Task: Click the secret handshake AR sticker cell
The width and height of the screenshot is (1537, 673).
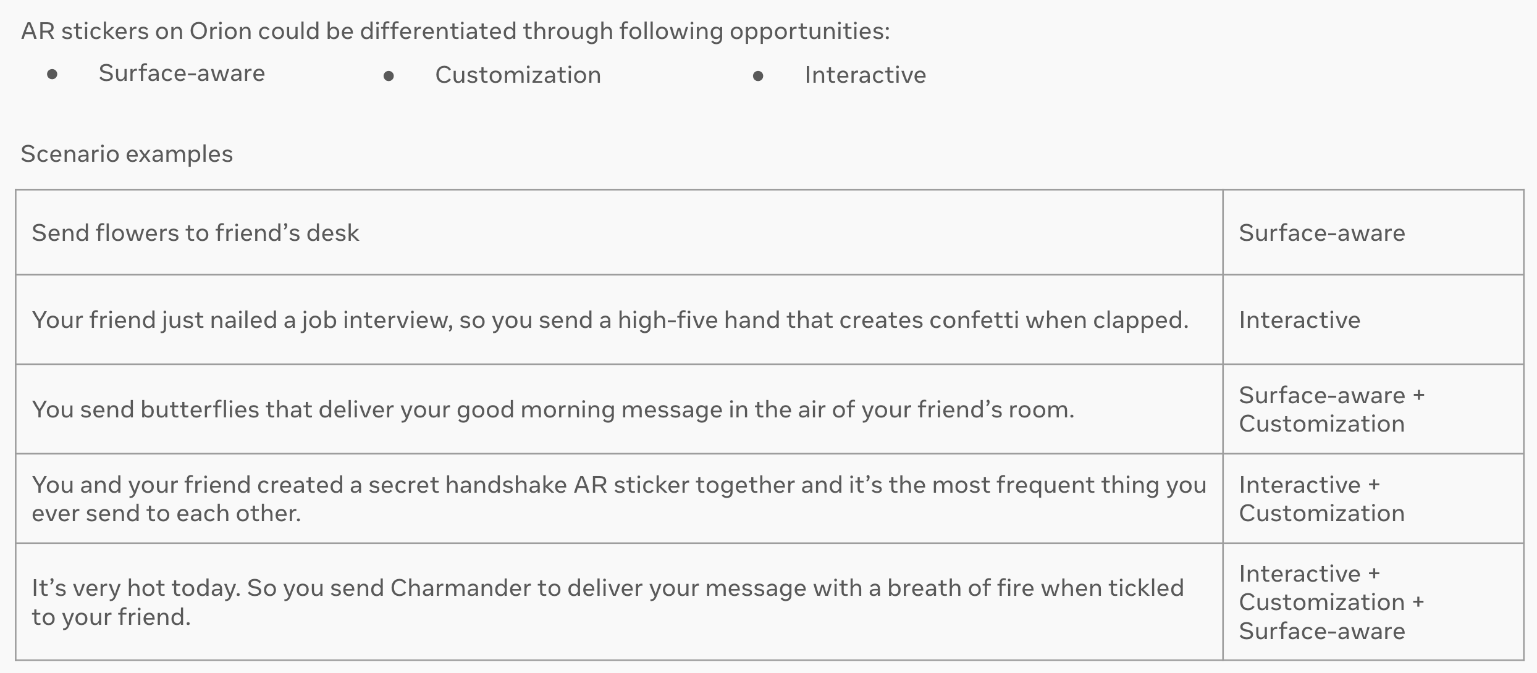Action: click(x=619, y=499)
